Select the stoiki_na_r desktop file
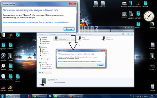Image resolution: width=157 pixels, height=98 pixels. (3, 88)
